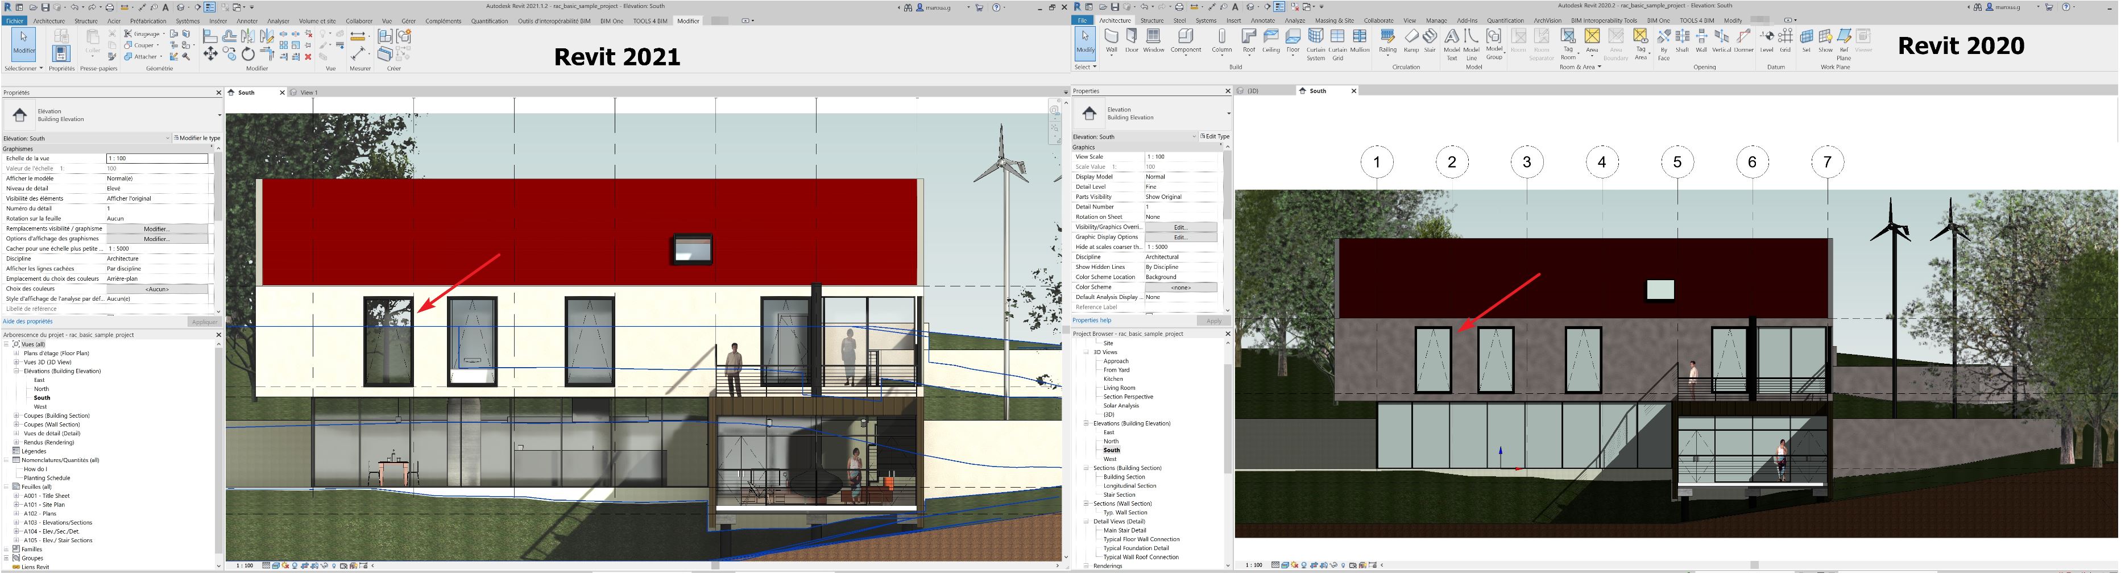2121x574 pixels.
Task: Open the Select dropdown in Revit 2020
Action: (1086, 66)
